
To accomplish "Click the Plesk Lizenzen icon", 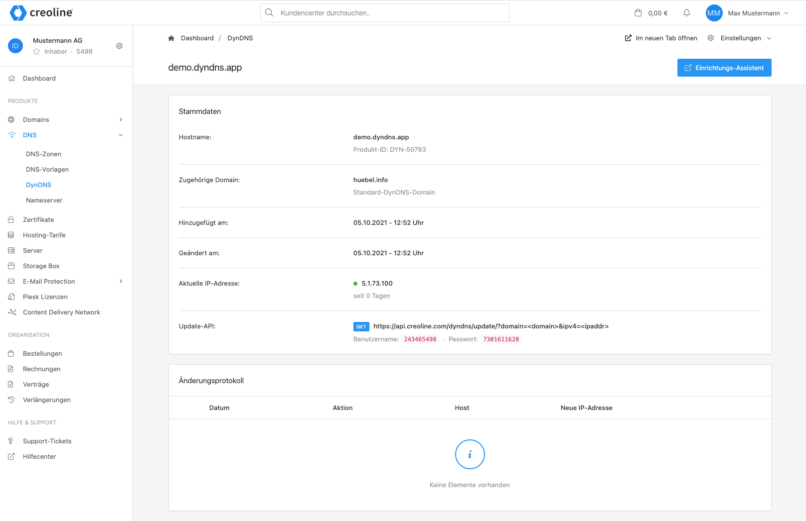I will pyautogui.click(x=11, y=297).
